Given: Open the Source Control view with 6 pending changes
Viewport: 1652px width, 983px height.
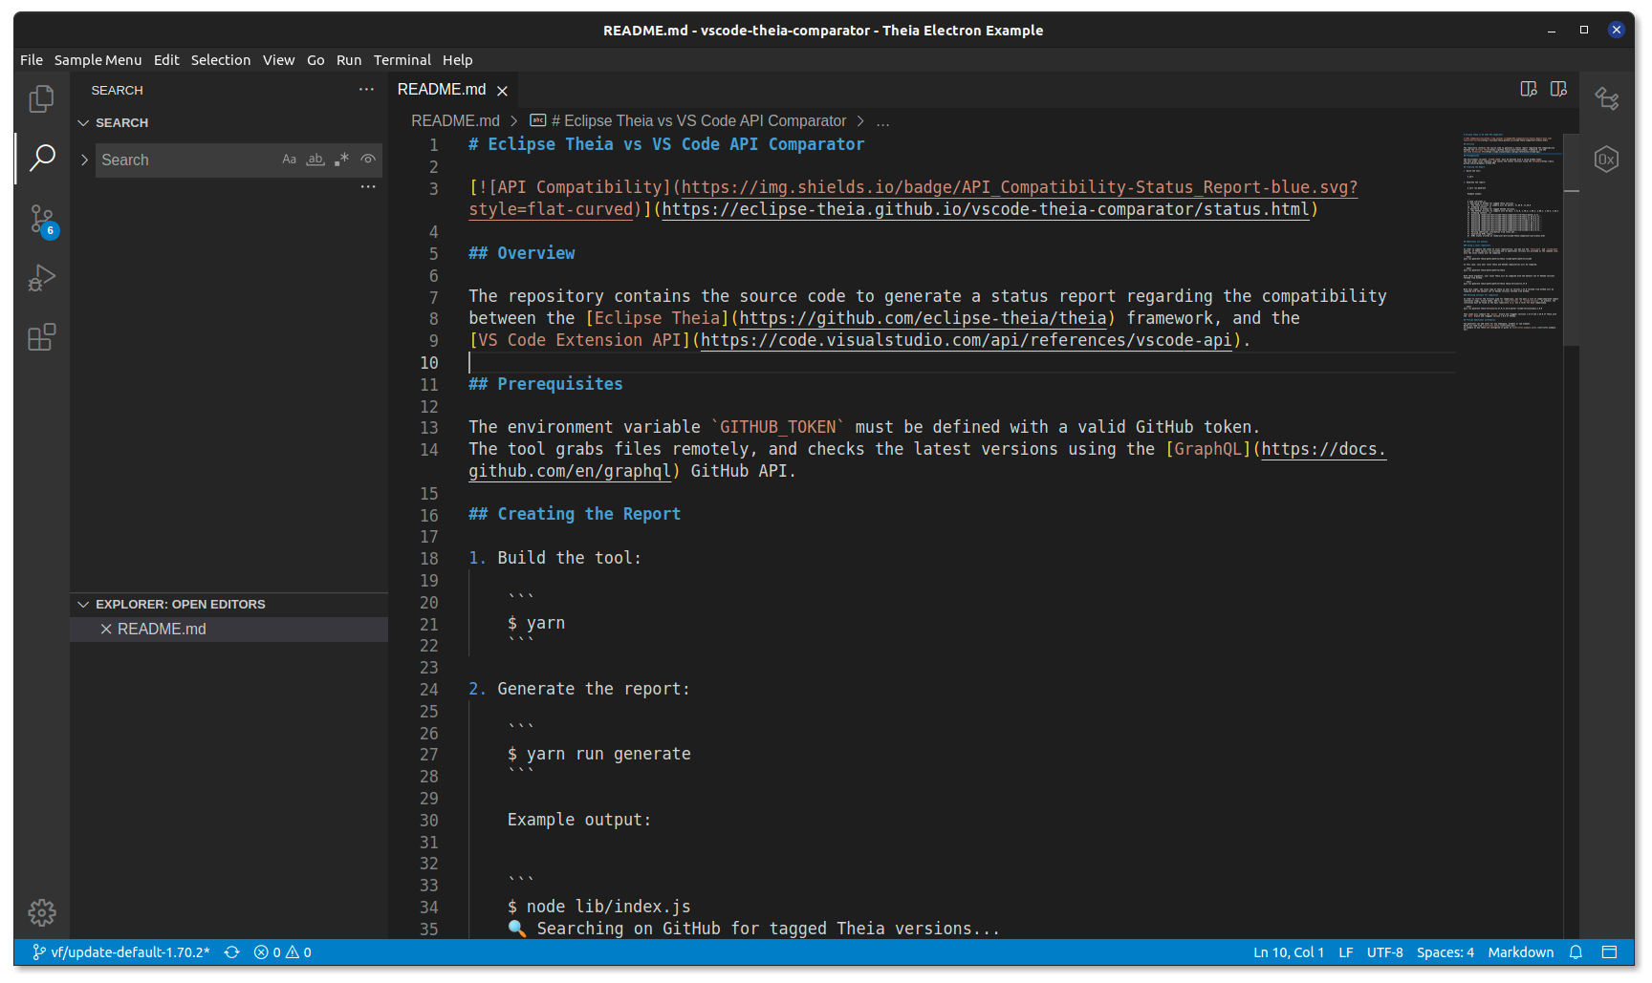Looking at the screenshot, I should (41, 220).
